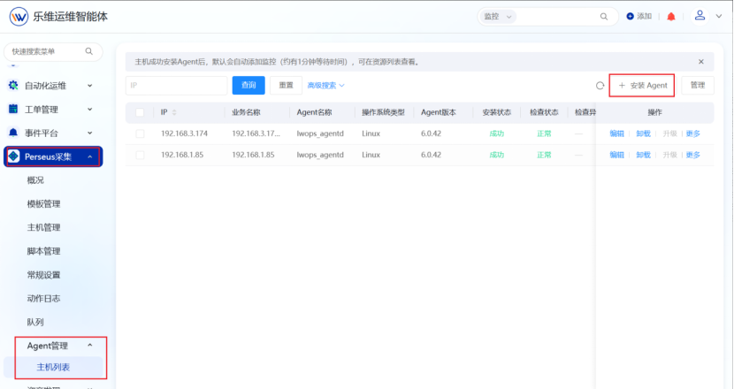Image resolution: width=734 pixels, height=389 pixels.
Task: Open the red notification bell
Action: click(x=671, y=17)
